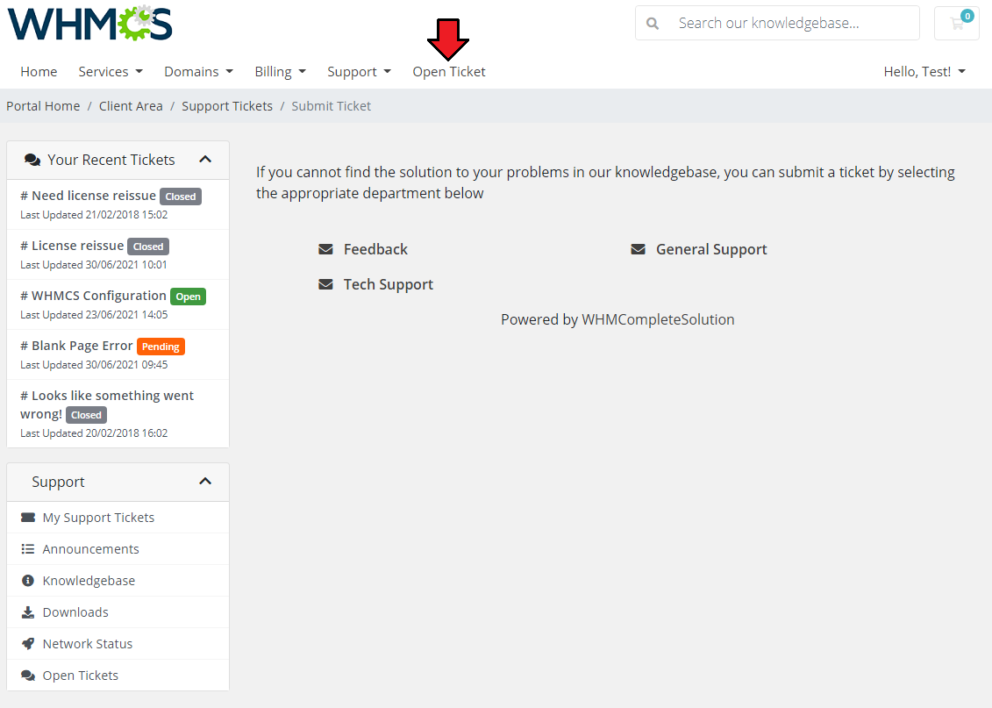This screenshot has width=992, height=708.
Task: Click the Submit Ticket breadcrumb text
Action: [331, 105]
